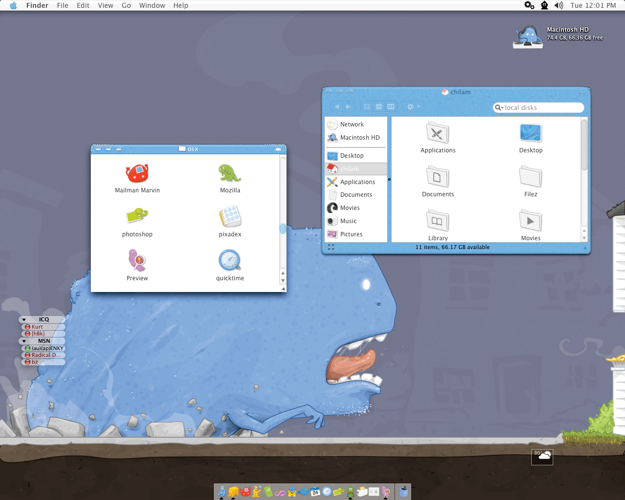
Task: Open the Edit menu
Action: (x=83, y=5)
